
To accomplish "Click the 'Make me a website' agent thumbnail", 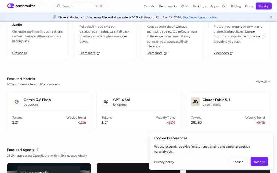I will click(49, 168).
